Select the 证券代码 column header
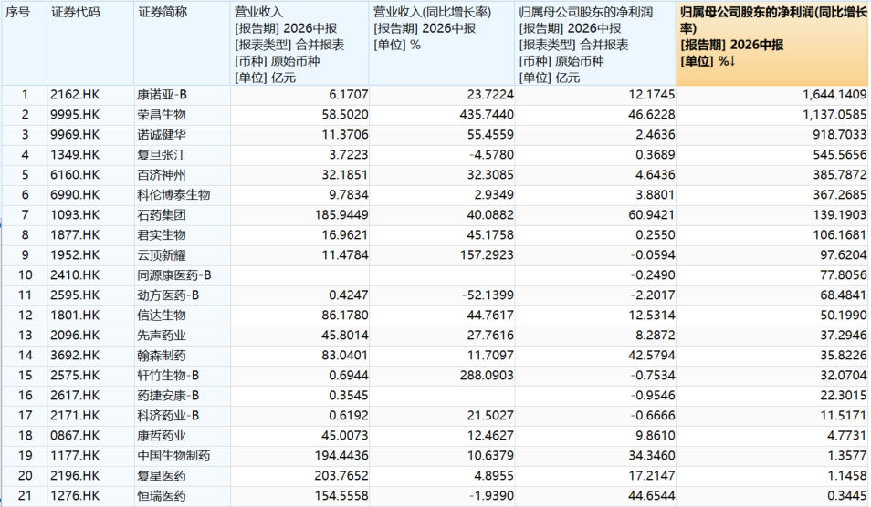 click(76, 12)
